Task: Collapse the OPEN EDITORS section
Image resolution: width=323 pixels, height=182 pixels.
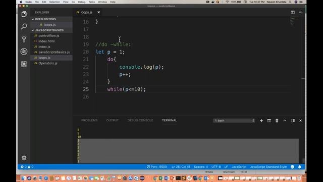Action: point(45,19)
